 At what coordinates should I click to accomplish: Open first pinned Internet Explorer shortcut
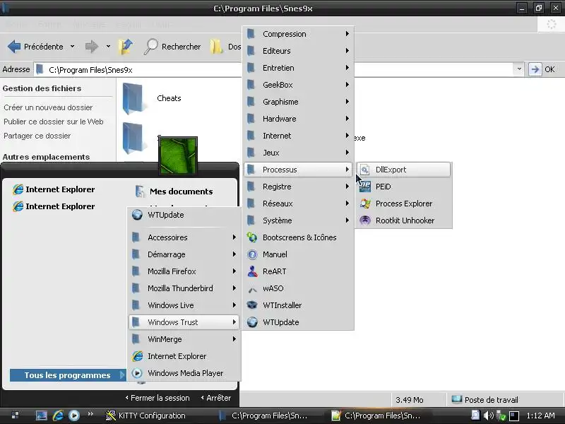point(54,189)
